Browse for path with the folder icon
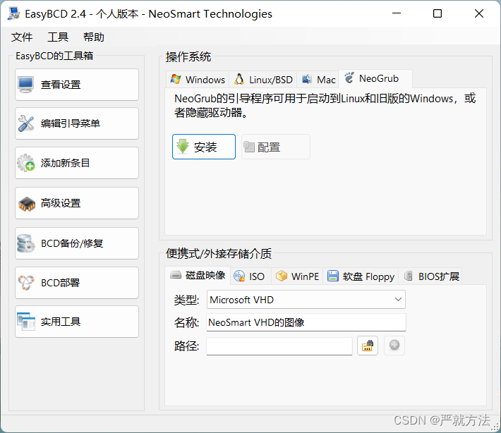 [368, 346]
